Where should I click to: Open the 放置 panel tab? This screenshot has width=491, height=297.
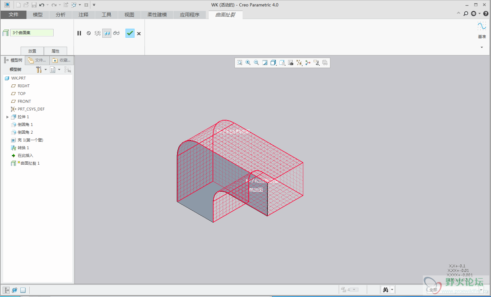(32, 51)
